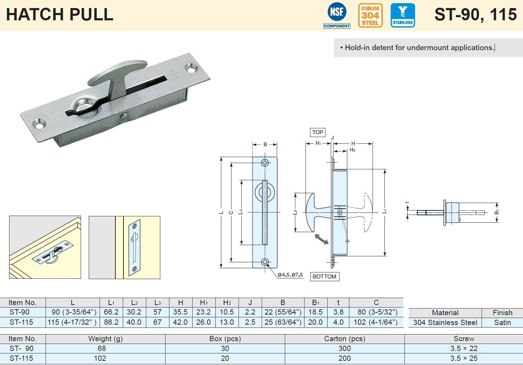
Task: Click the BOTTOM label in the drawing
Action: click(324, 277)
